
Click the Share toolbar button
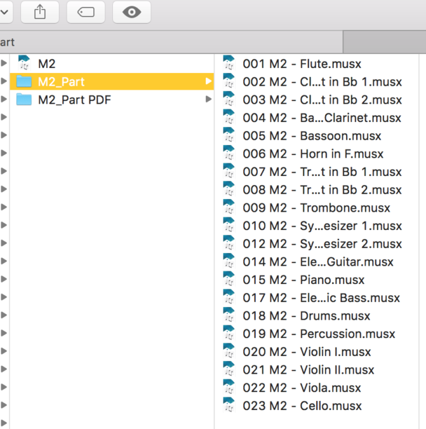40,12
